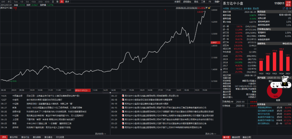Expand the 资产配置 section arrows
This screenshot has width=292, height=139.
[x=290, y=77]
